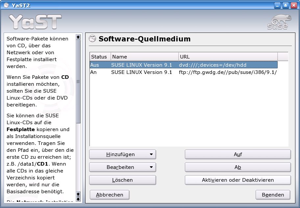This screenshot has width=300, height=208.
Task: Finish with the Beenden button
Action: pos(273,195)
